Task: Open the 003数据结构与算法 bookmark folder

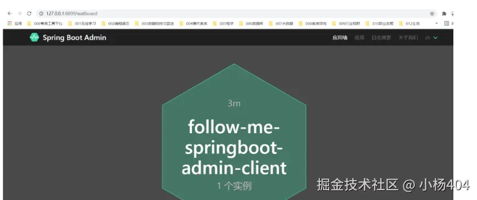Action: 154,23
